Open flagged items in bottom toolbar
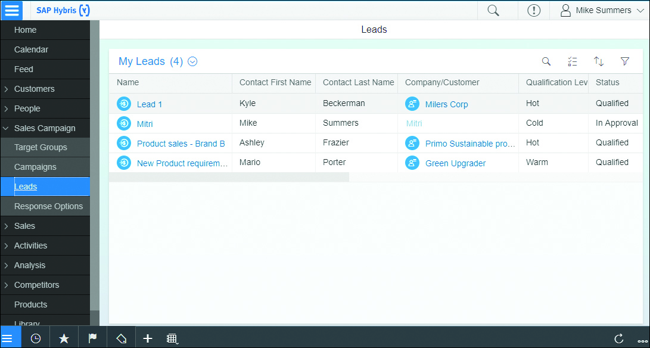The width and height of the screenshot is (650, 348). click(92, 338)
